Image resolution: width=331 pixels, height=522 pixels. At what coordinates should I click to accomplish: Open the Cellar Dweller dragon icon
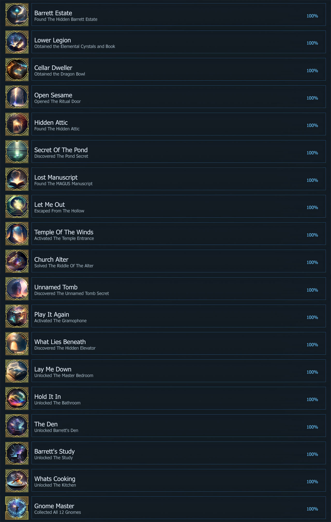[17, 69]
